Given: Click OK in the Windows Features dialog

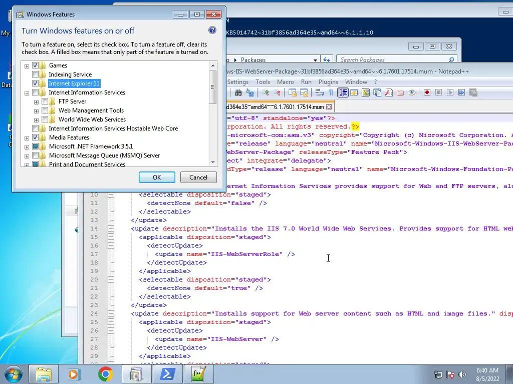Looking at the screenshot, I should 157,177.
